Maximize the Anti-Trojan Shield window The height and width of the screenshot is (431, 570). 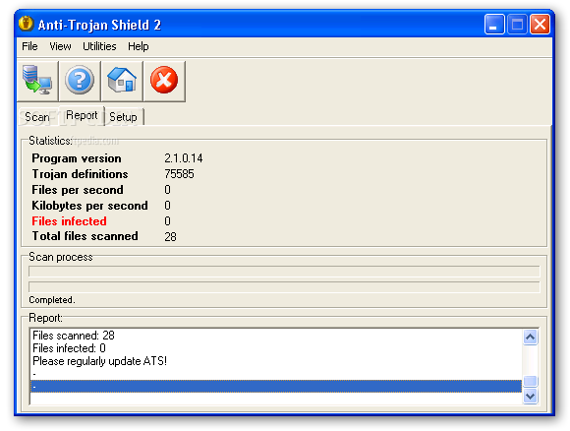[517, 25]
